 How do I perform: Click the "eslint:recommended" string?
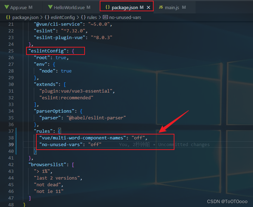point(66,98)
